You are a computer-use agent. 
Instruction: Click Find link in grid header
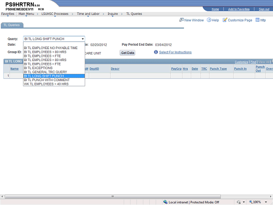click(x=253, y=62)
